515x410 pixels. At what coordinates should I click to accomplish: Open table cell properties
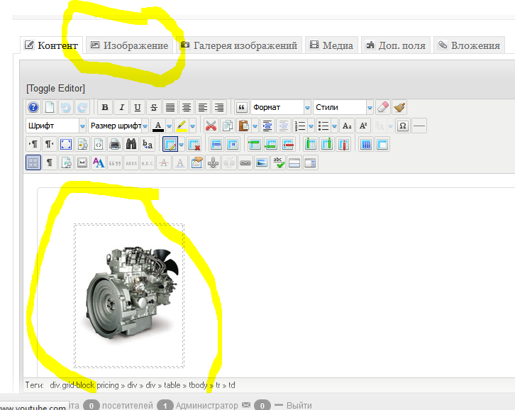pyautogui.click(x=233, y=144)
